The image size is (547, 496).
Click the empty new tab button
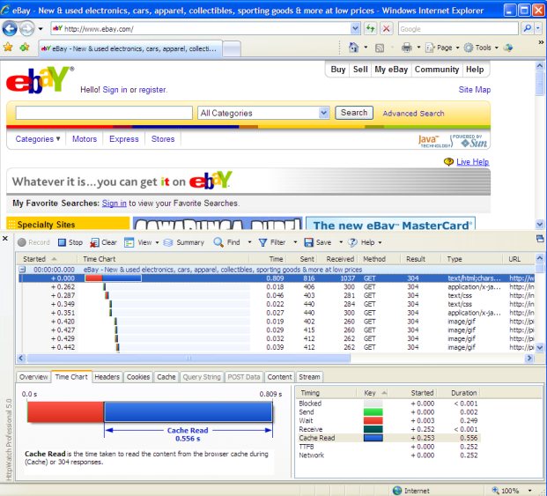tap(232, 48)
